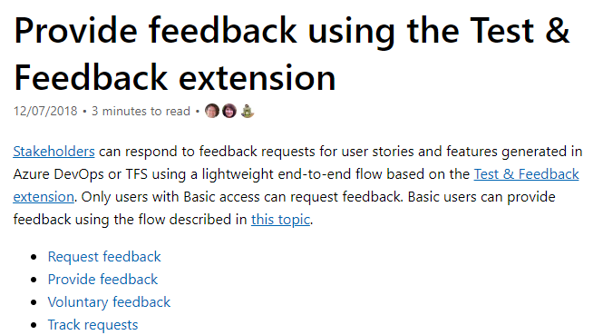Click the 3 minutes to read text
This screenshot has width=603, height=335.
141,112
